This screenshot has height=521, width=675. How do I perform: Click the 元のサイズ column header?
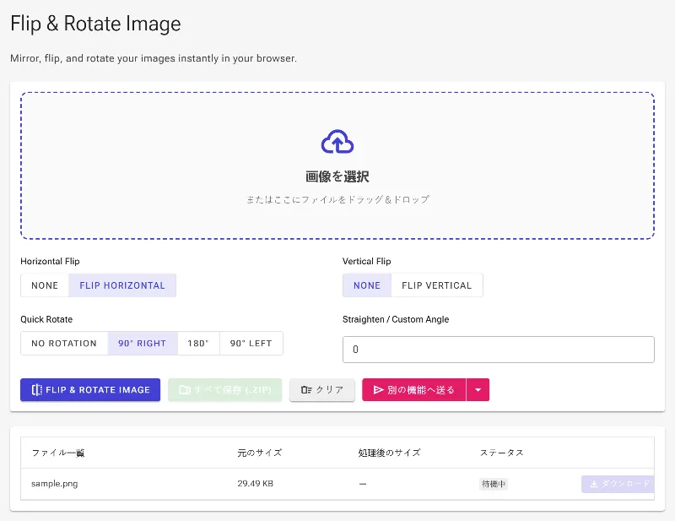point(260,453)
